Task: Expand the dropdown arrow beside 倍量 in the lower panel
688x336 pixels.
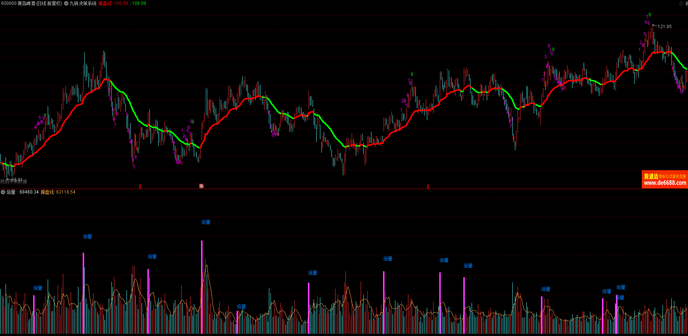Action: tap(3, 192)
